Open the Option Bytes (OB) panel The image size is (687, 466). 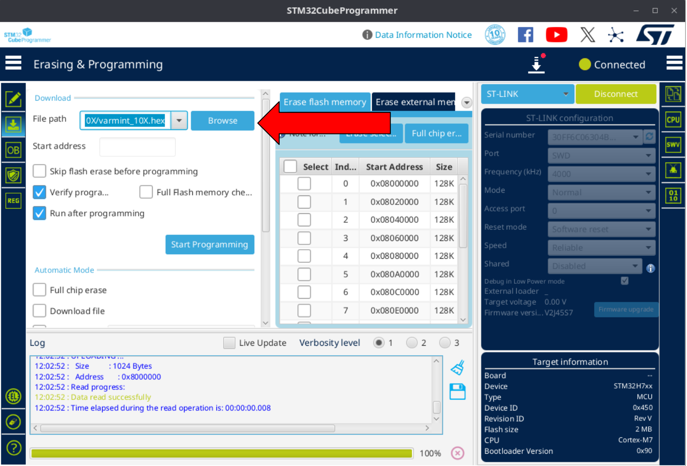point(13,150)
